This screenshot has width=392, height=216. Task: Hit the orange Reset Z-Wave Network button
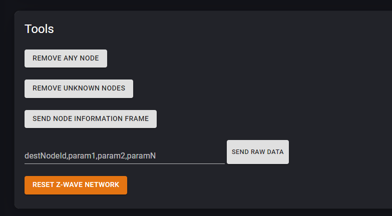pyautogui.click(x=76, y=185)
